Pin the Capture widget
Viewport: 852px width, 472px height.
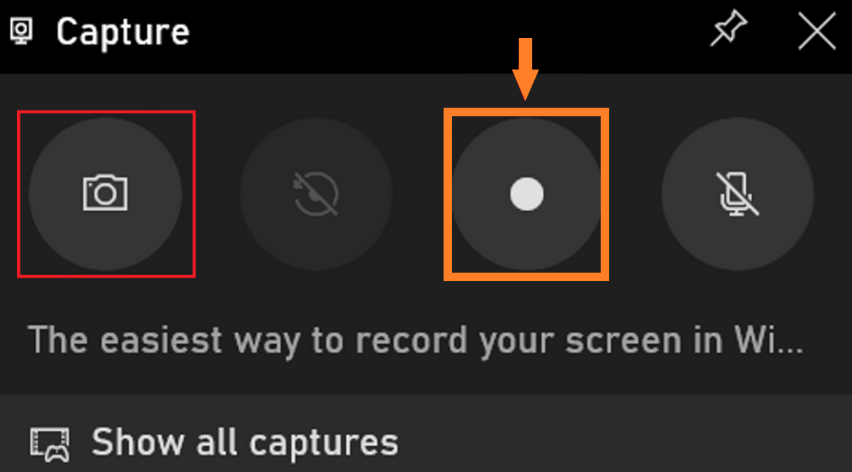coord(729,30)
